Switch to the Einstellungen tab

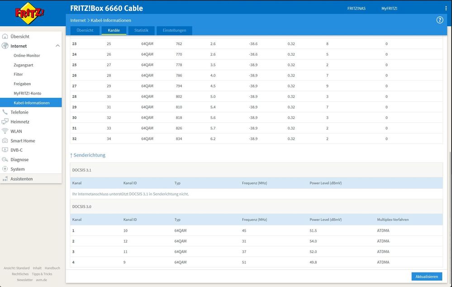[x=174, y=30]
